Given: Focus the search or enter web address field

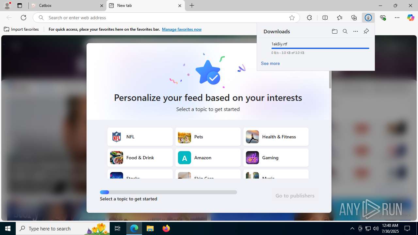Looking at the screenshot, I should tap(167, 18).
